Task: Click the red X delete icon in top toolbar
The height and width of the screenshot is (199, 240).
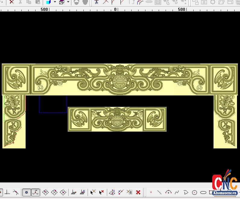Action: (x=11, y=2)
